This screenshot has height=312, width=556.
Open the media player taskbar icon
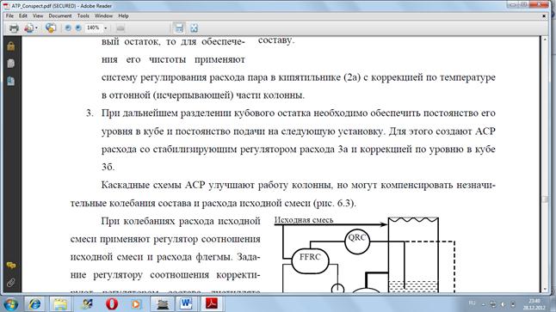[x=136, y=304]
